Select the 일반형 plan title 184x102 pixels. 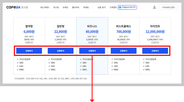pos(60,26)
